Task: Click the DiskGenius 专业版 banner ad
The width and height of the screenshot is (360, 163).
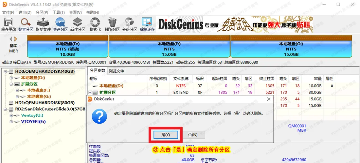Action: [x=234, y=24]
